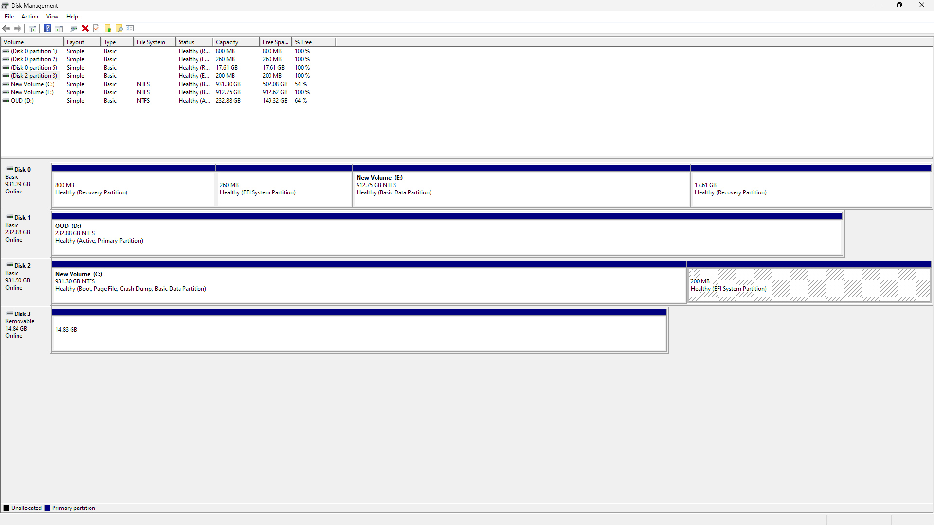Click Show/Hide Console Tree icon
Image resolution: width=934 pixels, height=525 pixels.
coord(33,28)
